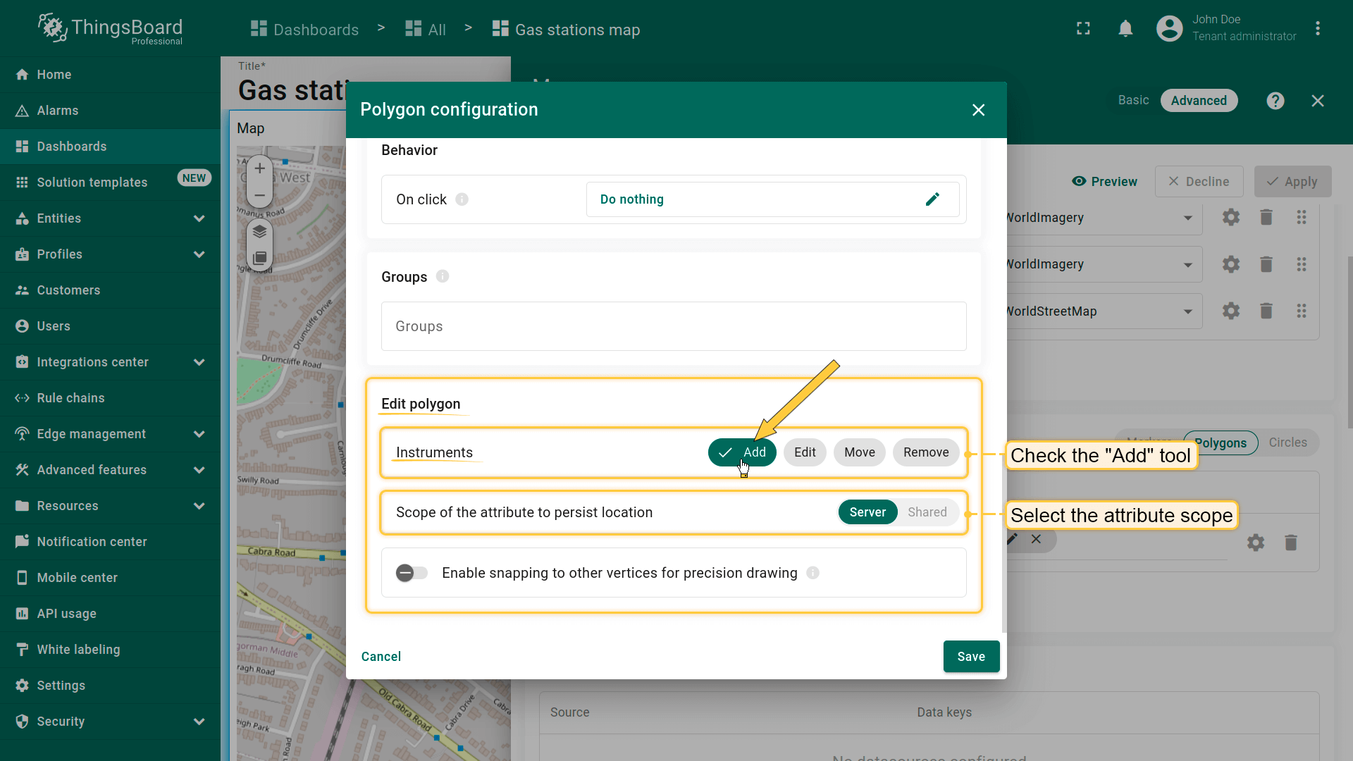Click the fullscreen icon in top bar

click(x=1083, y=29)
